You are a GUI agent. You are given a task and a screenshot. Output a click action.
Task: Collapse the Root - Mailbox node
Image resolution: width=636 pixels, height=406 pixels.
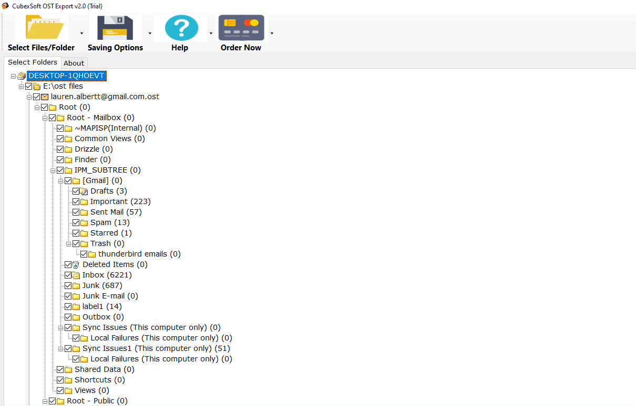[x=45, y=118]
